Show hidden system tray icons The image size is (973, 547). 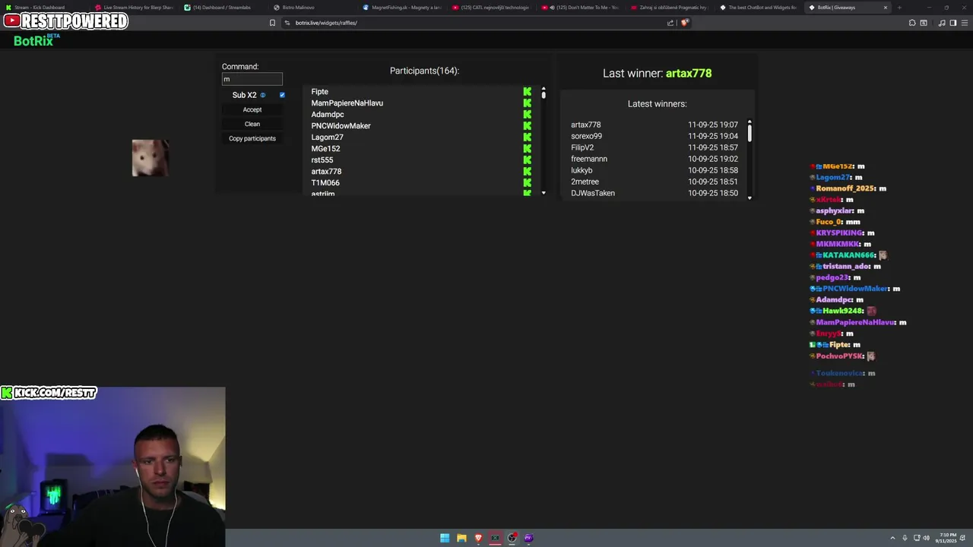click(893, 538)
